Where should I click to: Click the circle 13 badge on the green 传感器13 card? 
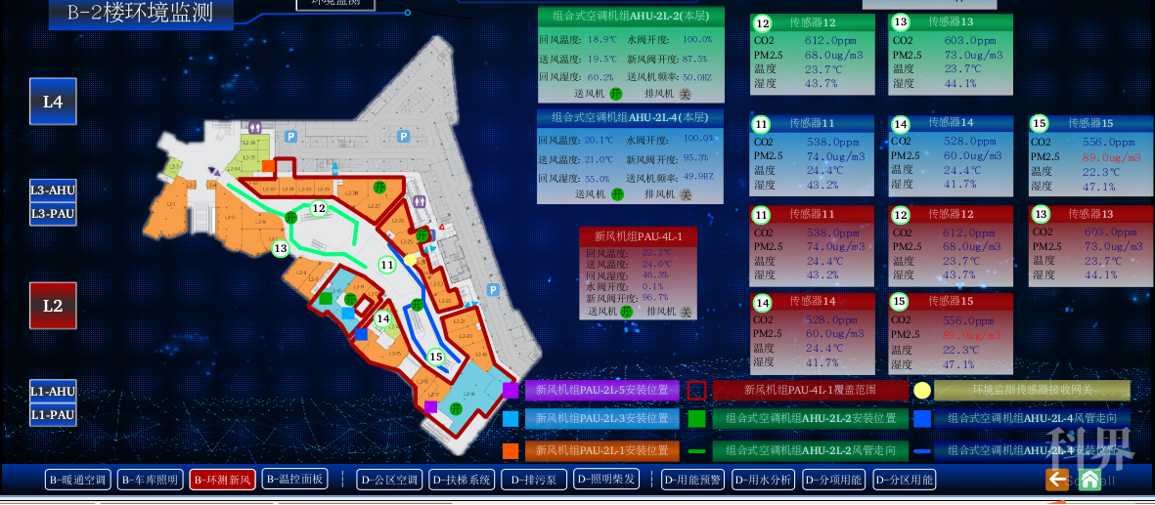pos(901,22)
